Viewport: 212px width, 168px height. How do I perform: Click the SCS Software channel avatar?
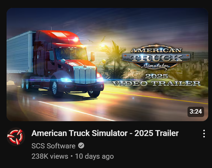(x=16, y=137)
